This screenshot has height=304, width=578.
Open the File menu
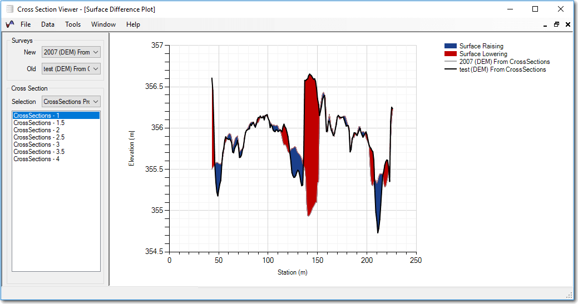26,24
